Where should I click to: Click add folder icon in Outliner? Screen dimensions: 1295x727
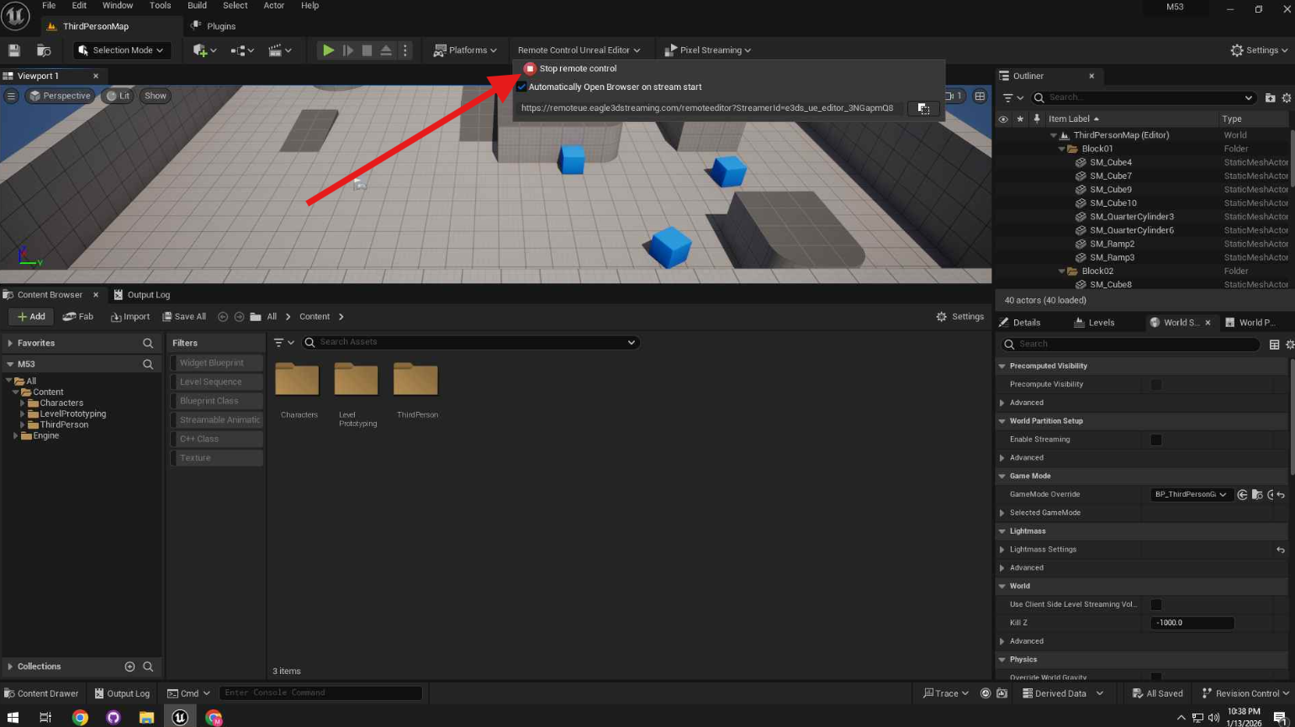(x=1270, y=97)
